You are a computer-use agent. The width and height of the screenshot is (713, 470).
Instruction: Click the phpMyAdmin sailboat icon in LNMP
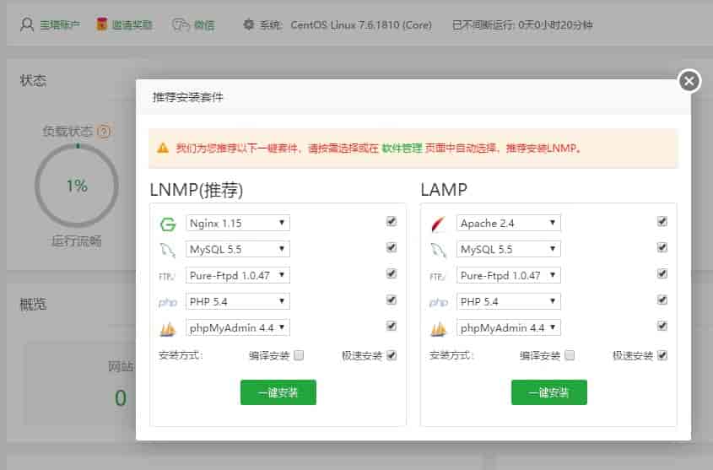[x=167, y=328]
